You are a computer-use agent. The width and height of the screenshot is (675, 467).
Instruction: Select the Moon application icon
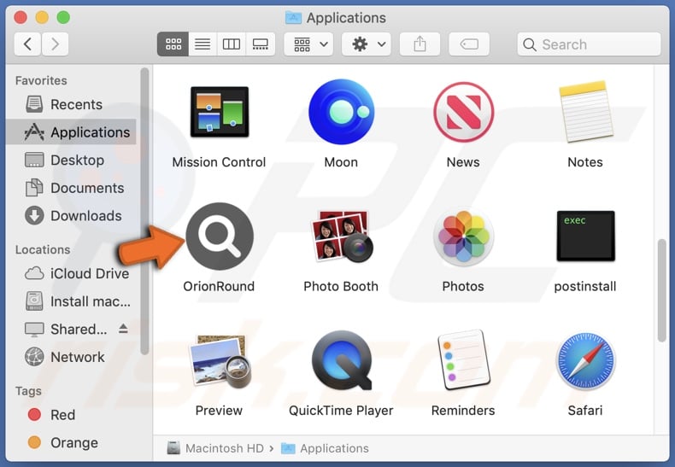tap(341, 111)
